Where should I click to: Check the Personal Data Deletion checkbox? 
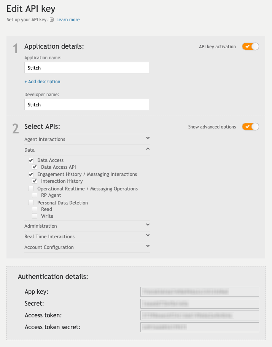(31, 203)
